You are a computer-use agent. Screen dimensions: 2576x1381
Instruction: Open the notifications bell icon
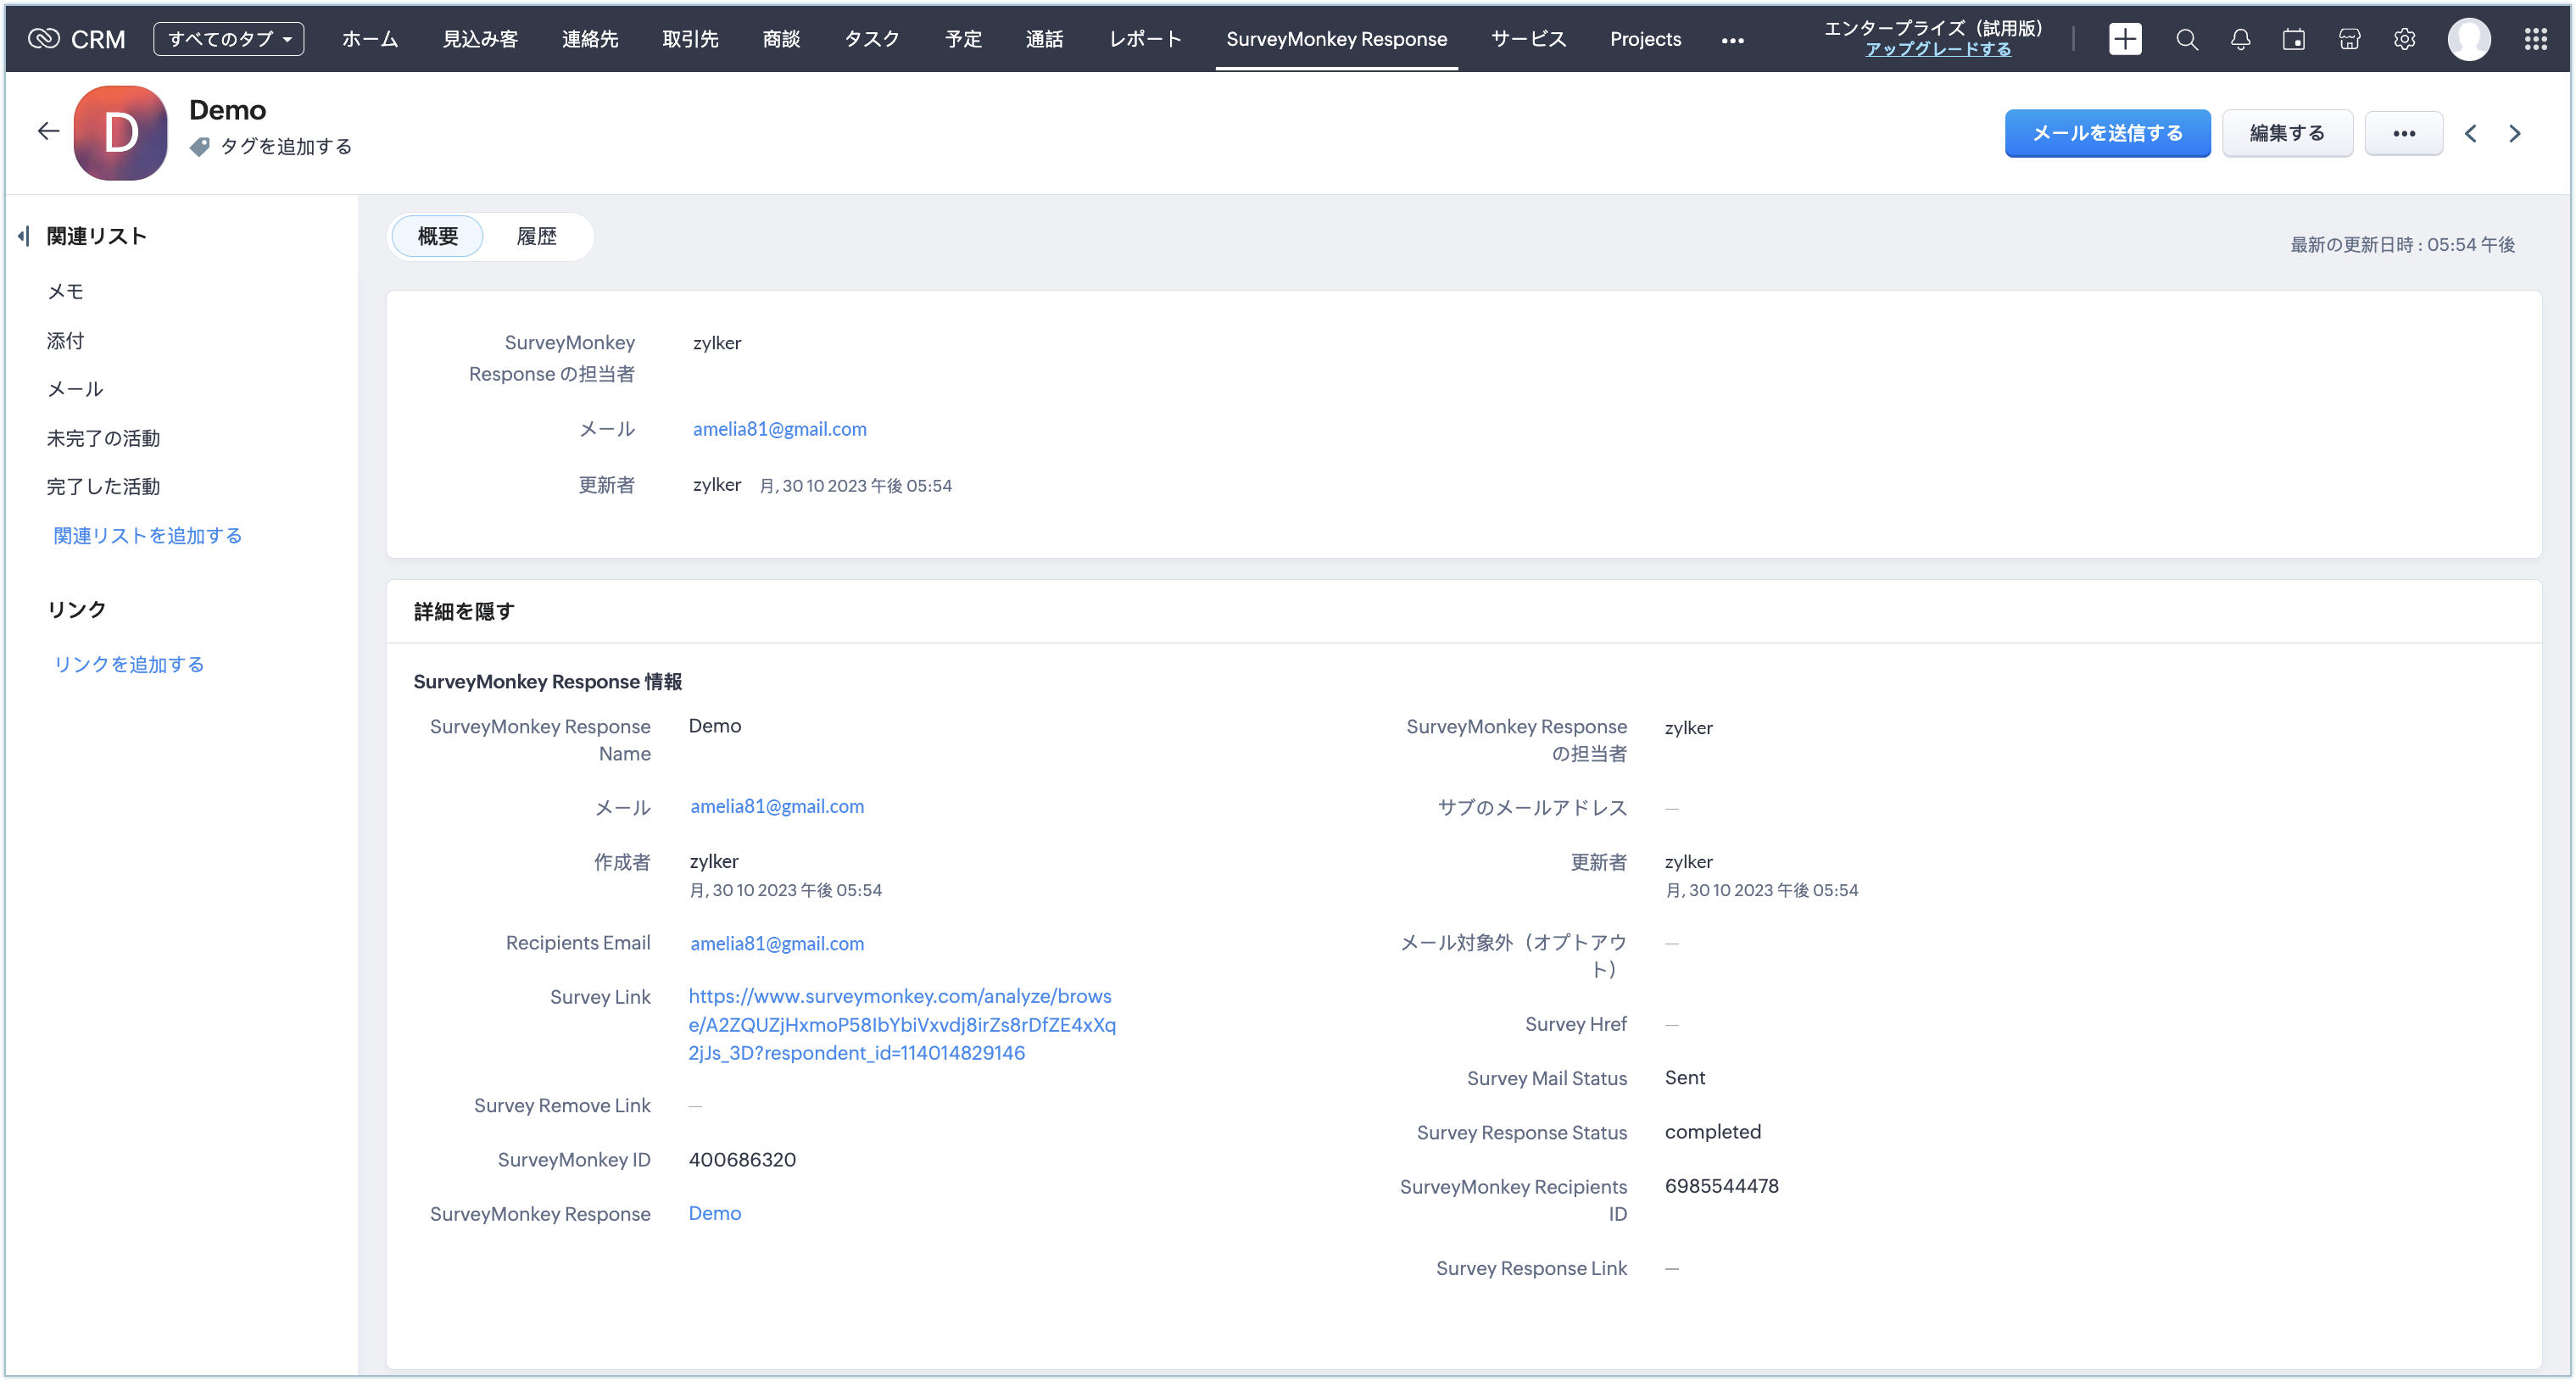[x=2241, y=39]
